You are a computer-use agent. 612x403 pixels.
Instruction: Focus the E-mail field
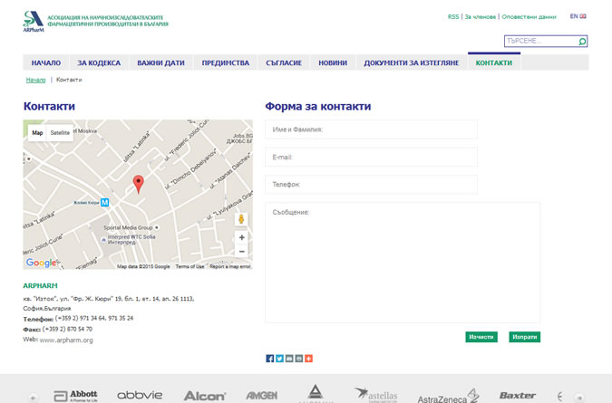[x=371, y=157]
